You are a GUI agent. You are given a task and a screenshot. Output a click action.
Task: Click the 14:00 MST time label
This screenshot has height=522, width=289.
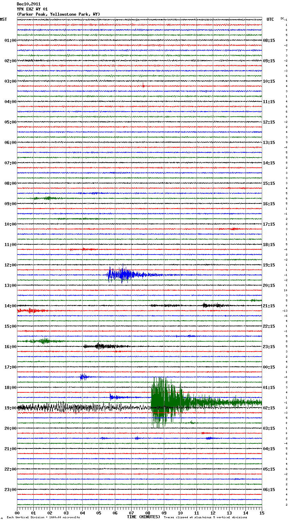tap(11, 306)
